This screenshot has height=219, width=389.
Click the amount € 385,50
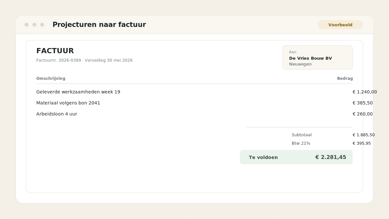(x=363, y=103)
